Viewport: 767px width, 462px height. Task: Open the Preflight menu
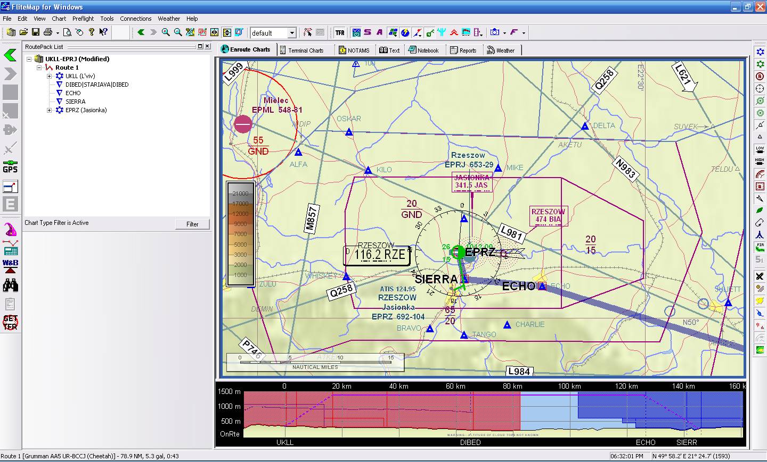[83, 19]
